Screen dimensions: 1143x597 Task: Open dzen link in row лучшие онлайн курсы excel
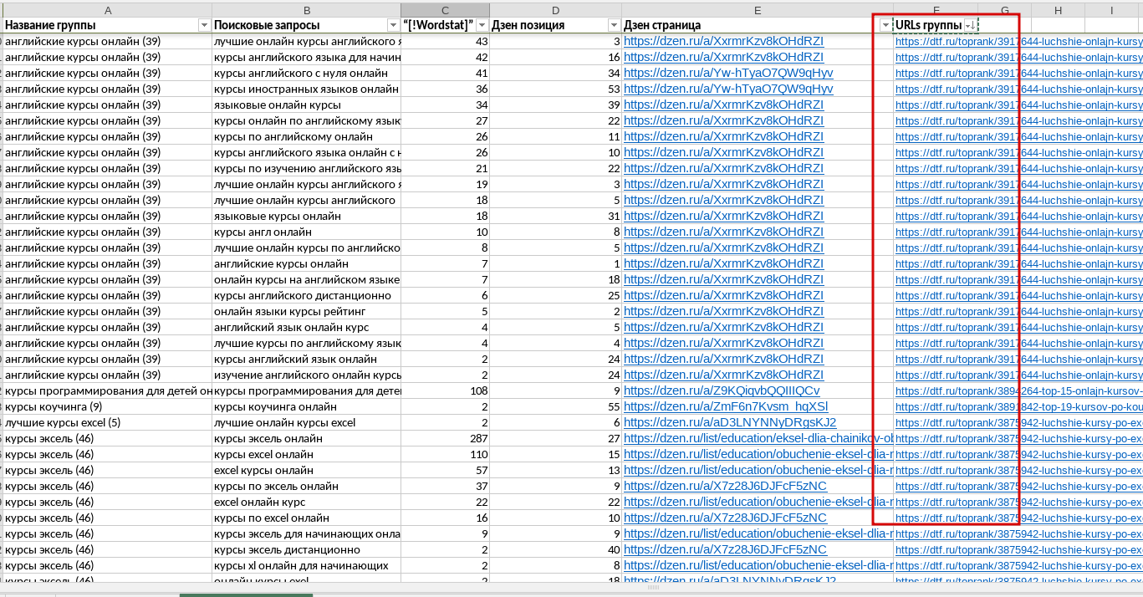pyautogui.click(x=730, y=422)
